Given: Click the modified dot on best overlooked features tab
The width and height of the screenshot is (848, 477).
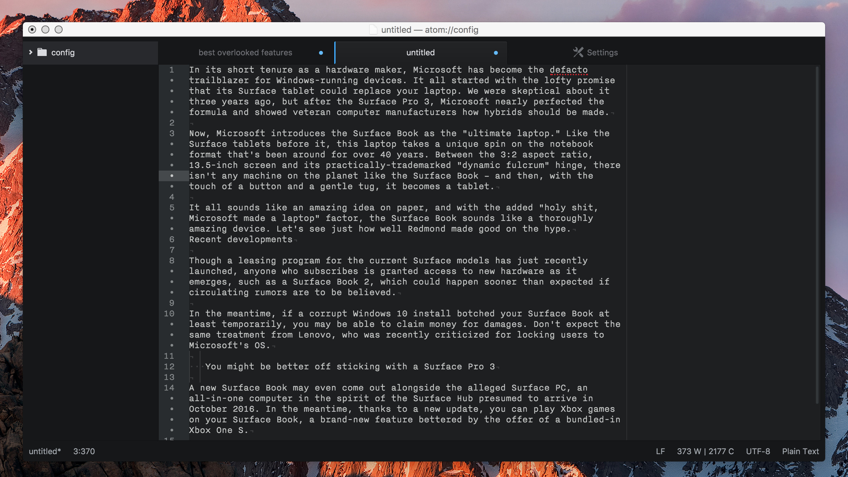Looking at the screenshot, I should (321, 53).
